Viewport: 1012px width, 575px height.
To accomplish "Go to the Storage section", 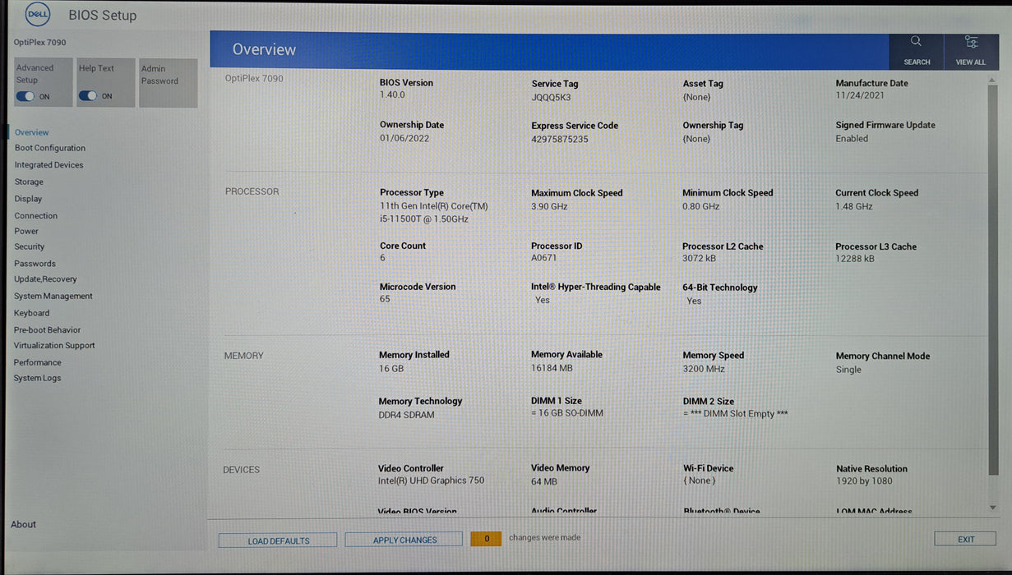I will (x=29, y=182).
